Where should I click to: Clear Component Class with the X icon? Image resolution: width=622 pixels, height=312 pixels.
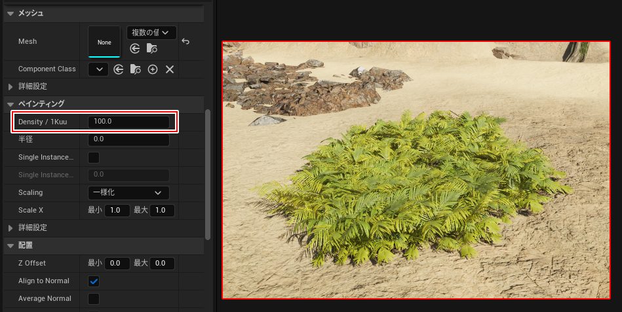[x=170, y=69]
